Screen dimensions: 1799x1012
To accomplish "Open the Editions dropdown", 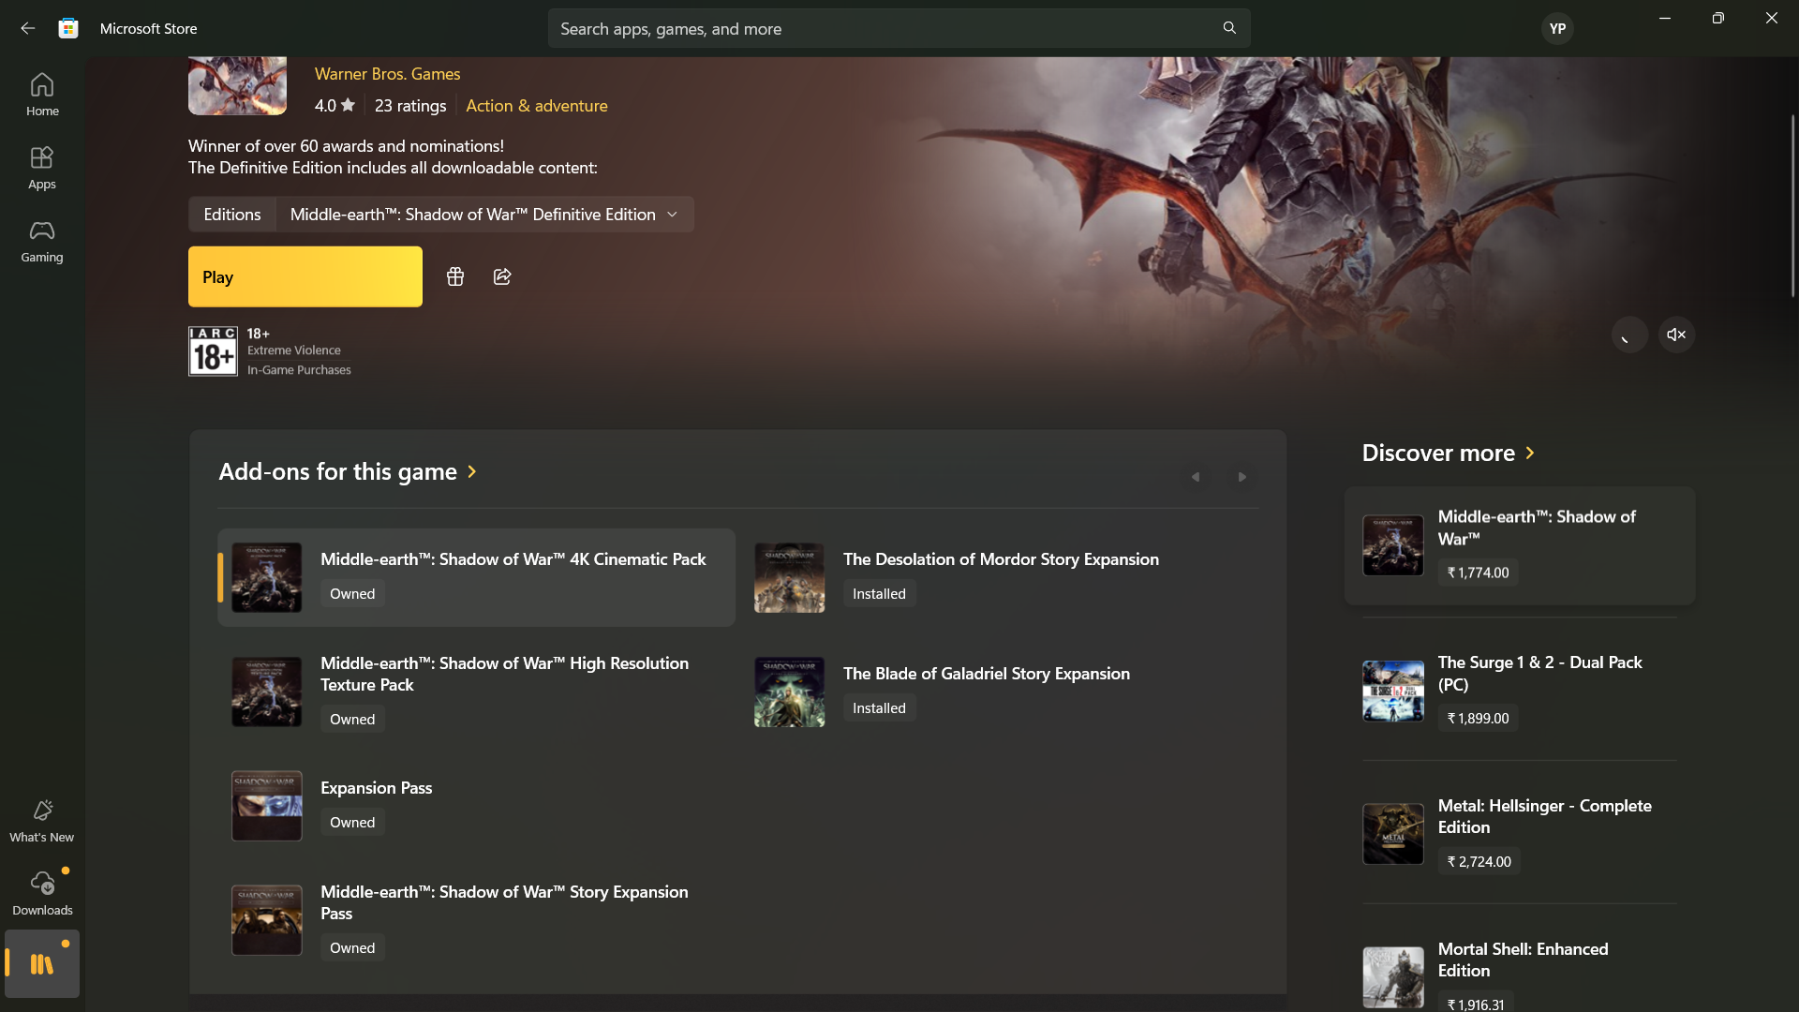I will click(483, 214).
